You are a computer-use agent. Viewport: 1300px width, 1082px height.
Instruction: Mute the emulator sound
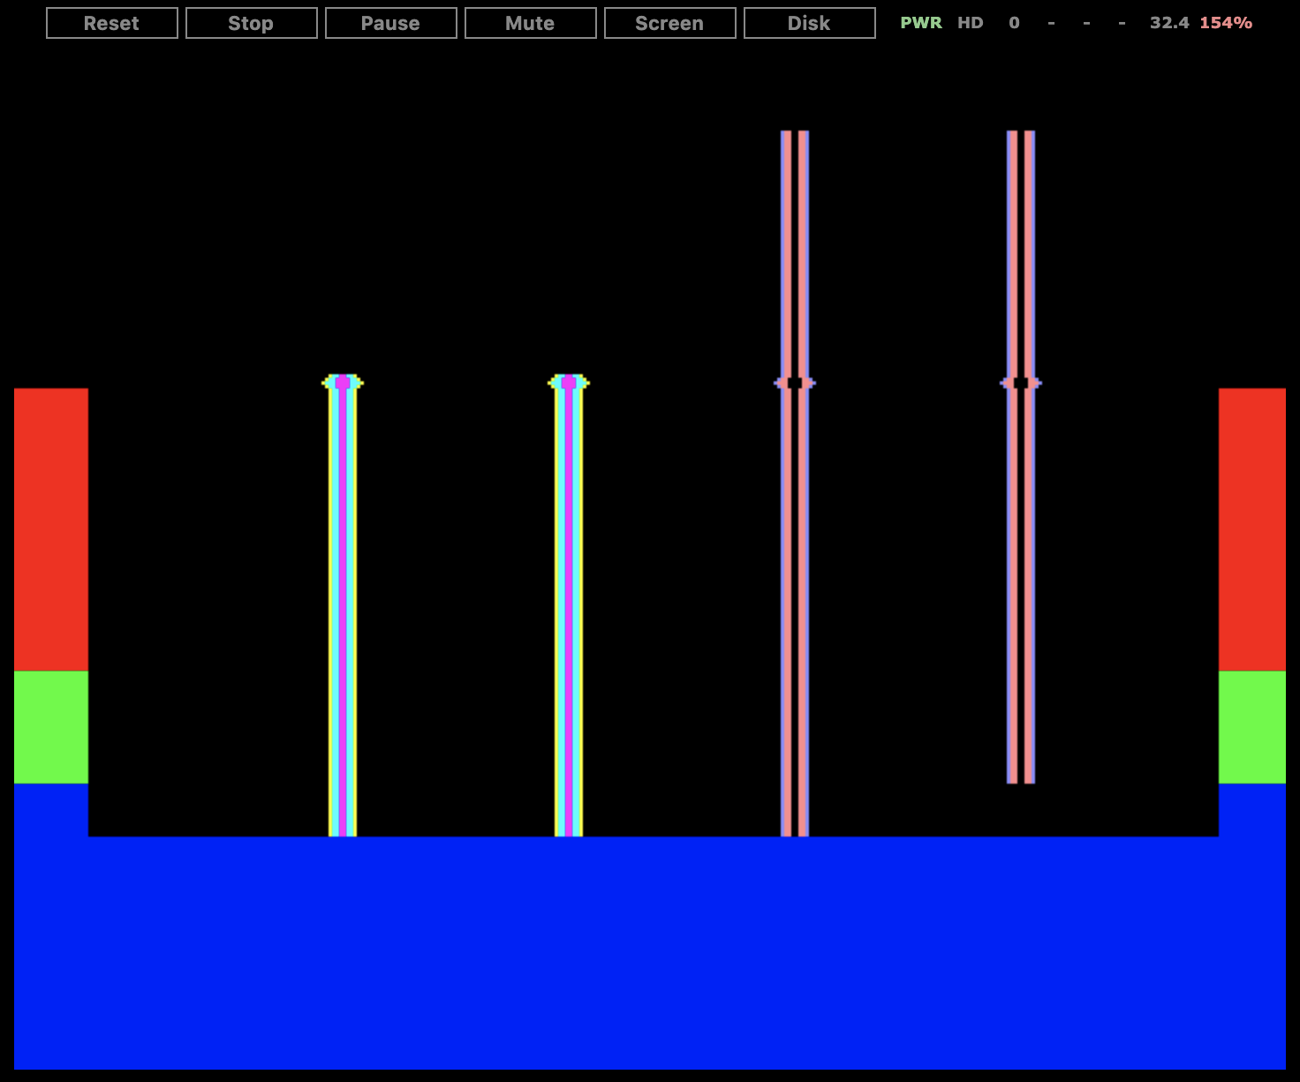pyautogui.click(x=531, y=23)
